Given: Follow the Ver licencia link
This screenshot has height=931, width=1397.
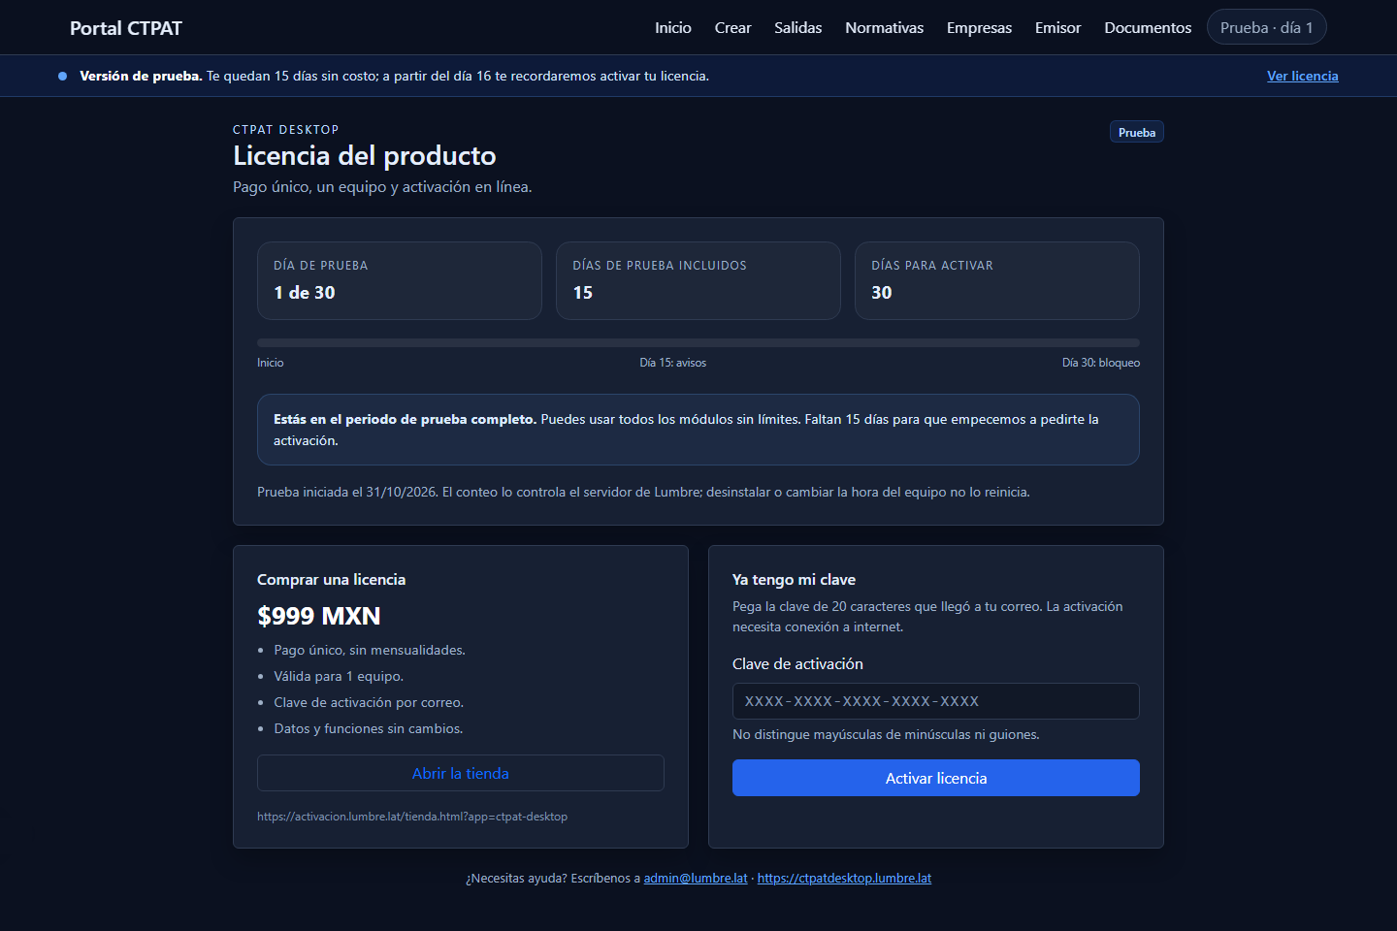Looking at the screenshot, I should pos(1302,76).
